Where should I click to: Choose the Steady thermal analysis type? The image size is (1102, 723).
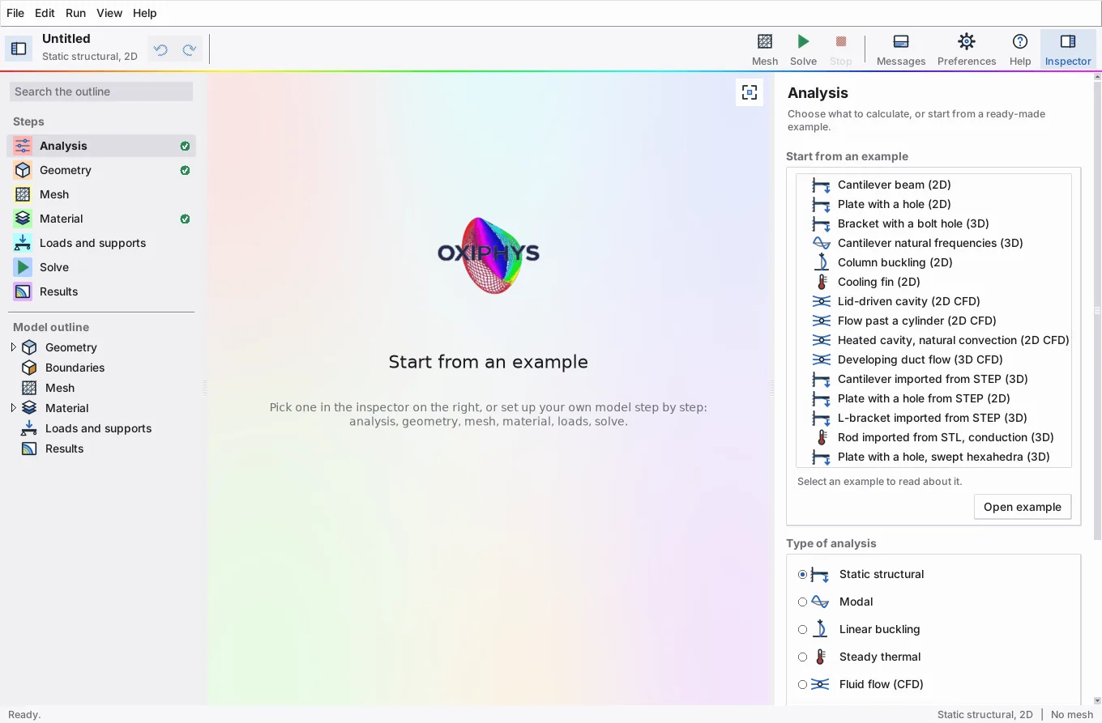(x=802, y=657)
